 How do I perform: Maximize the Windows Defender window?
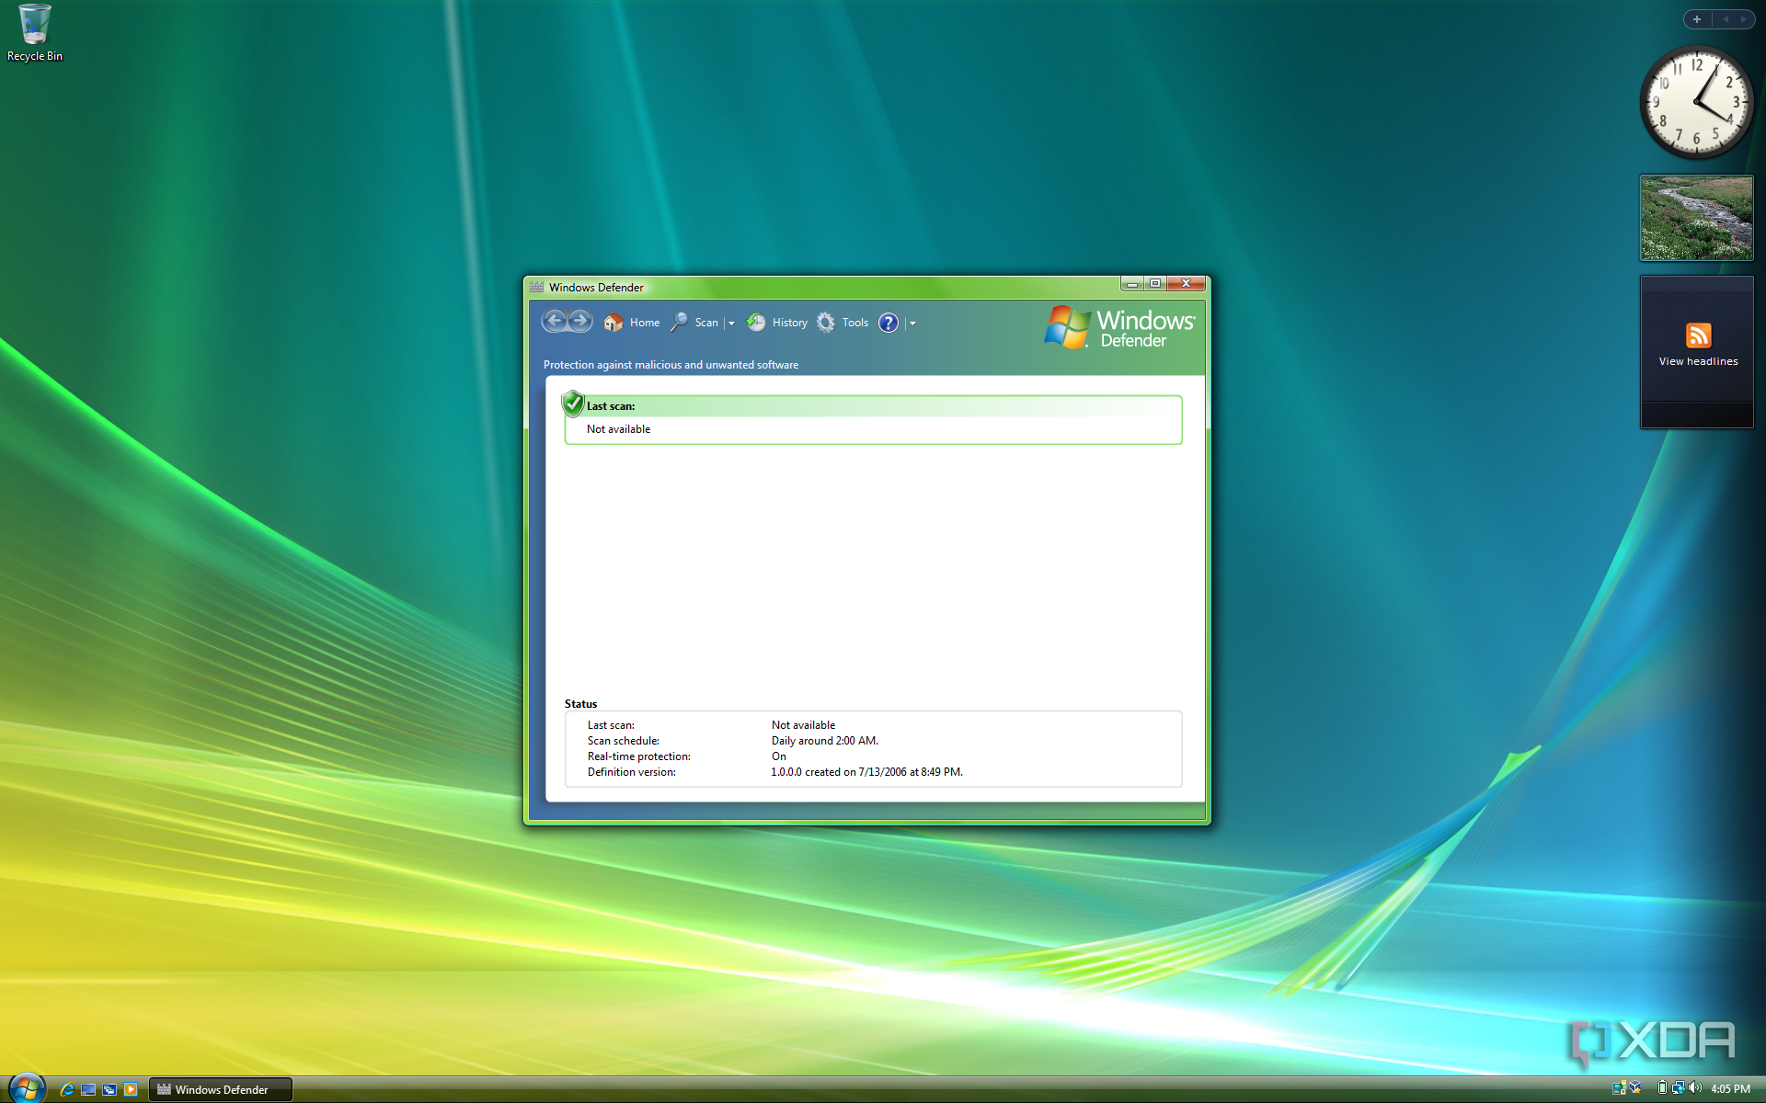1155,283
